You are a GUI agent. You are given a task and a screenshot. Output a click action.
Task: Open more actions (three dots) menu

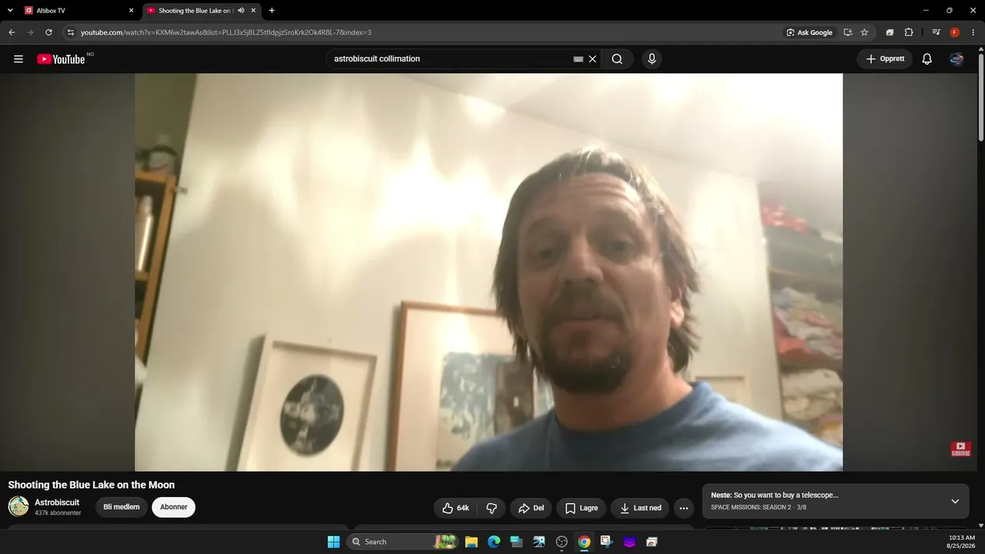point(684,508)
